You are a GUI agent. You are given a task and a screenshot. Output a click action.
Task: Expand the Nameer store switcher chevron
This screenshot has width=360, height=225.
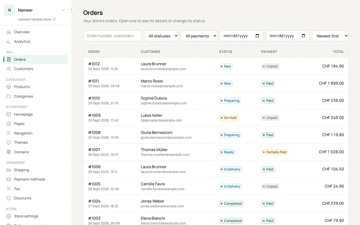coord(63,10)
